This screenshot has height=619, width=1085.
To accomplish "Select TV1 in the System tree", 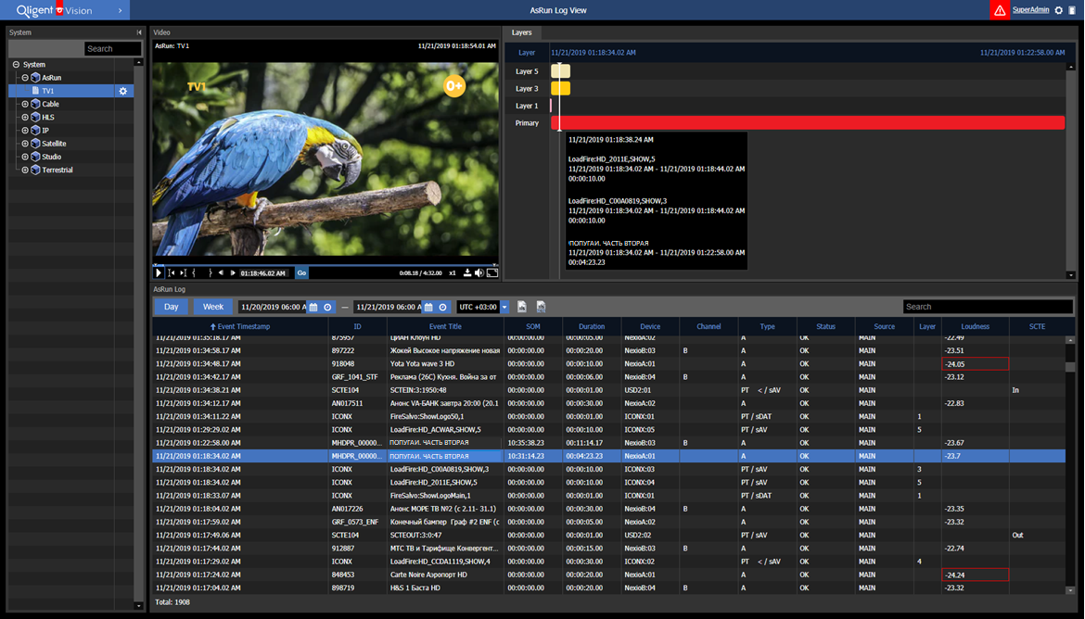I will tap(48, 91).
